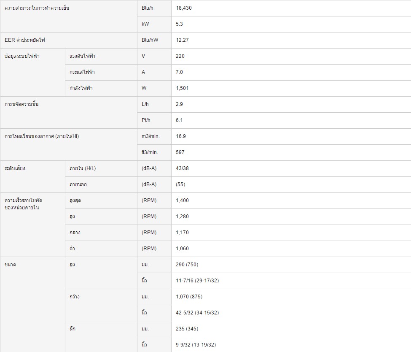Click the 43/38 indoor noise level value
The width and height of the screenshot is (411, 352).
click(x=182, y=168)
